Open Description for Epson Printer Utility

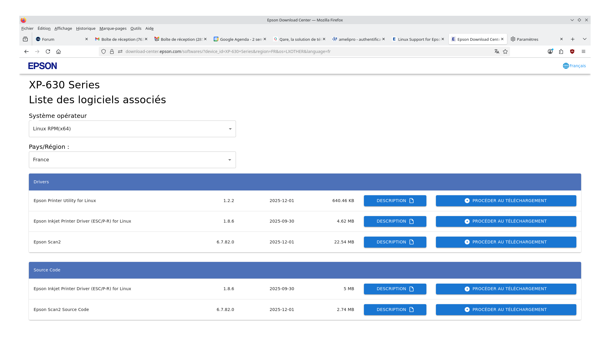pyautogui.click(x=395, y=201)
